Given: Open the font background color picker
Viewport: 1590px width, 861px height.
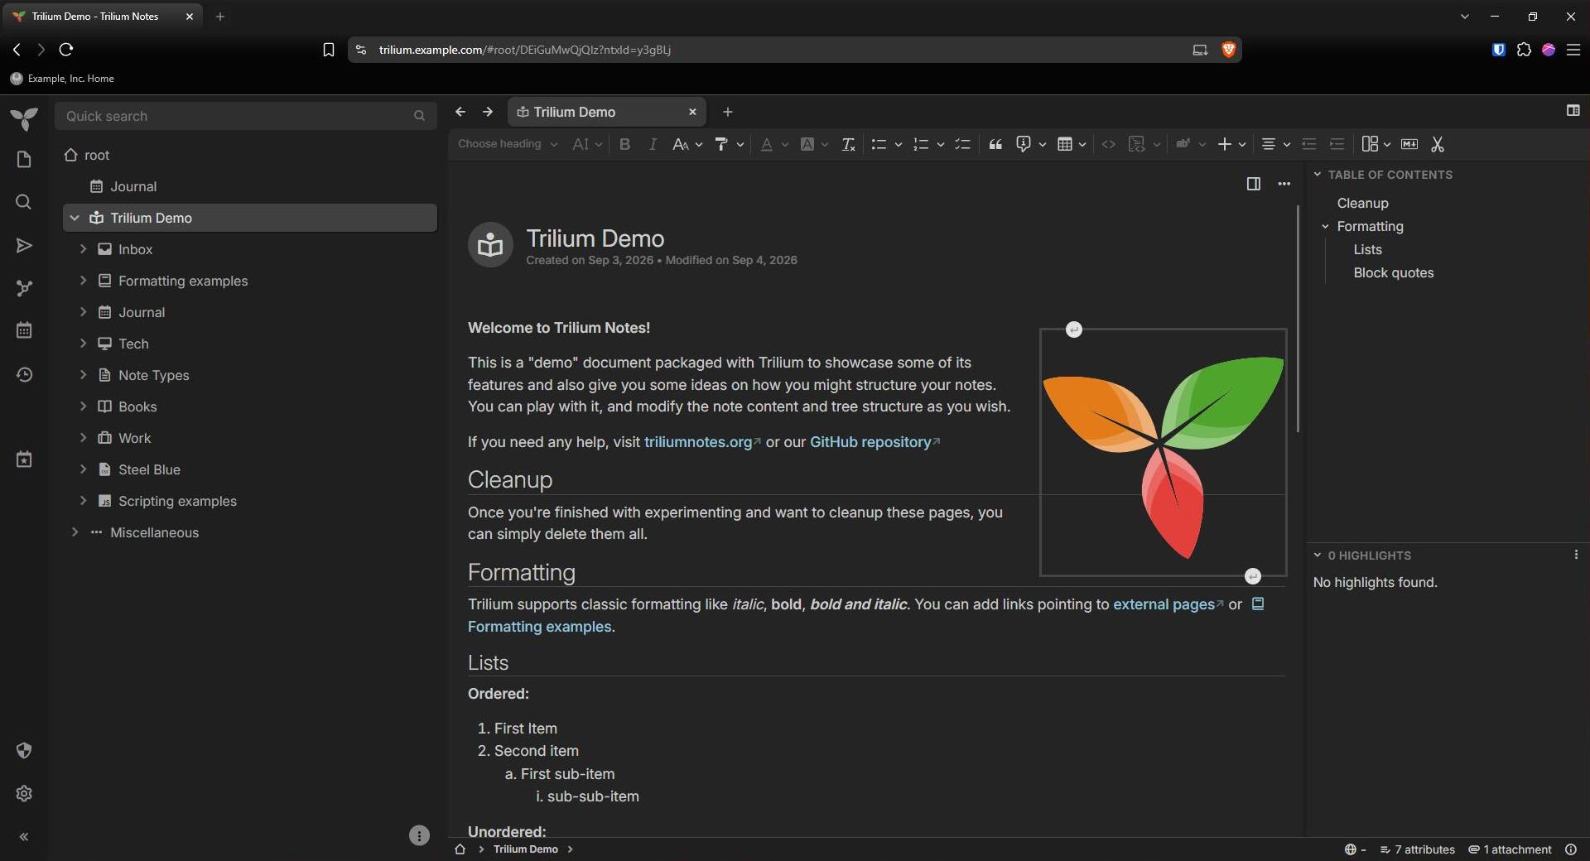Looking at the screenshot, I should click(x=814, y=144).
